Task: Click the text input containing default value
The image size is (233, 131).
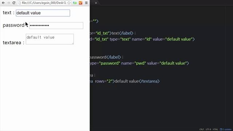Action: coord(43,13)
